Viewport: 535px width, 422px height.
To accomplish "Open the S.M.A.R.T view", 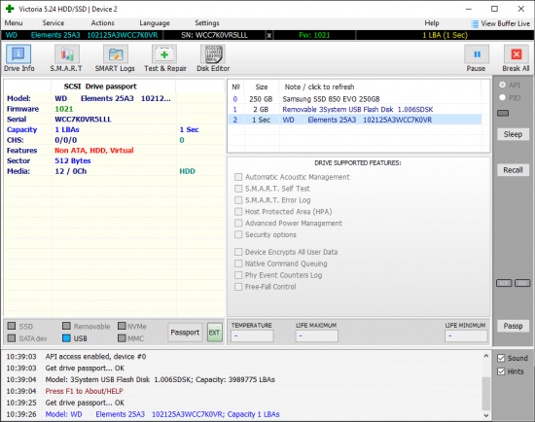I will coord(66,58).
